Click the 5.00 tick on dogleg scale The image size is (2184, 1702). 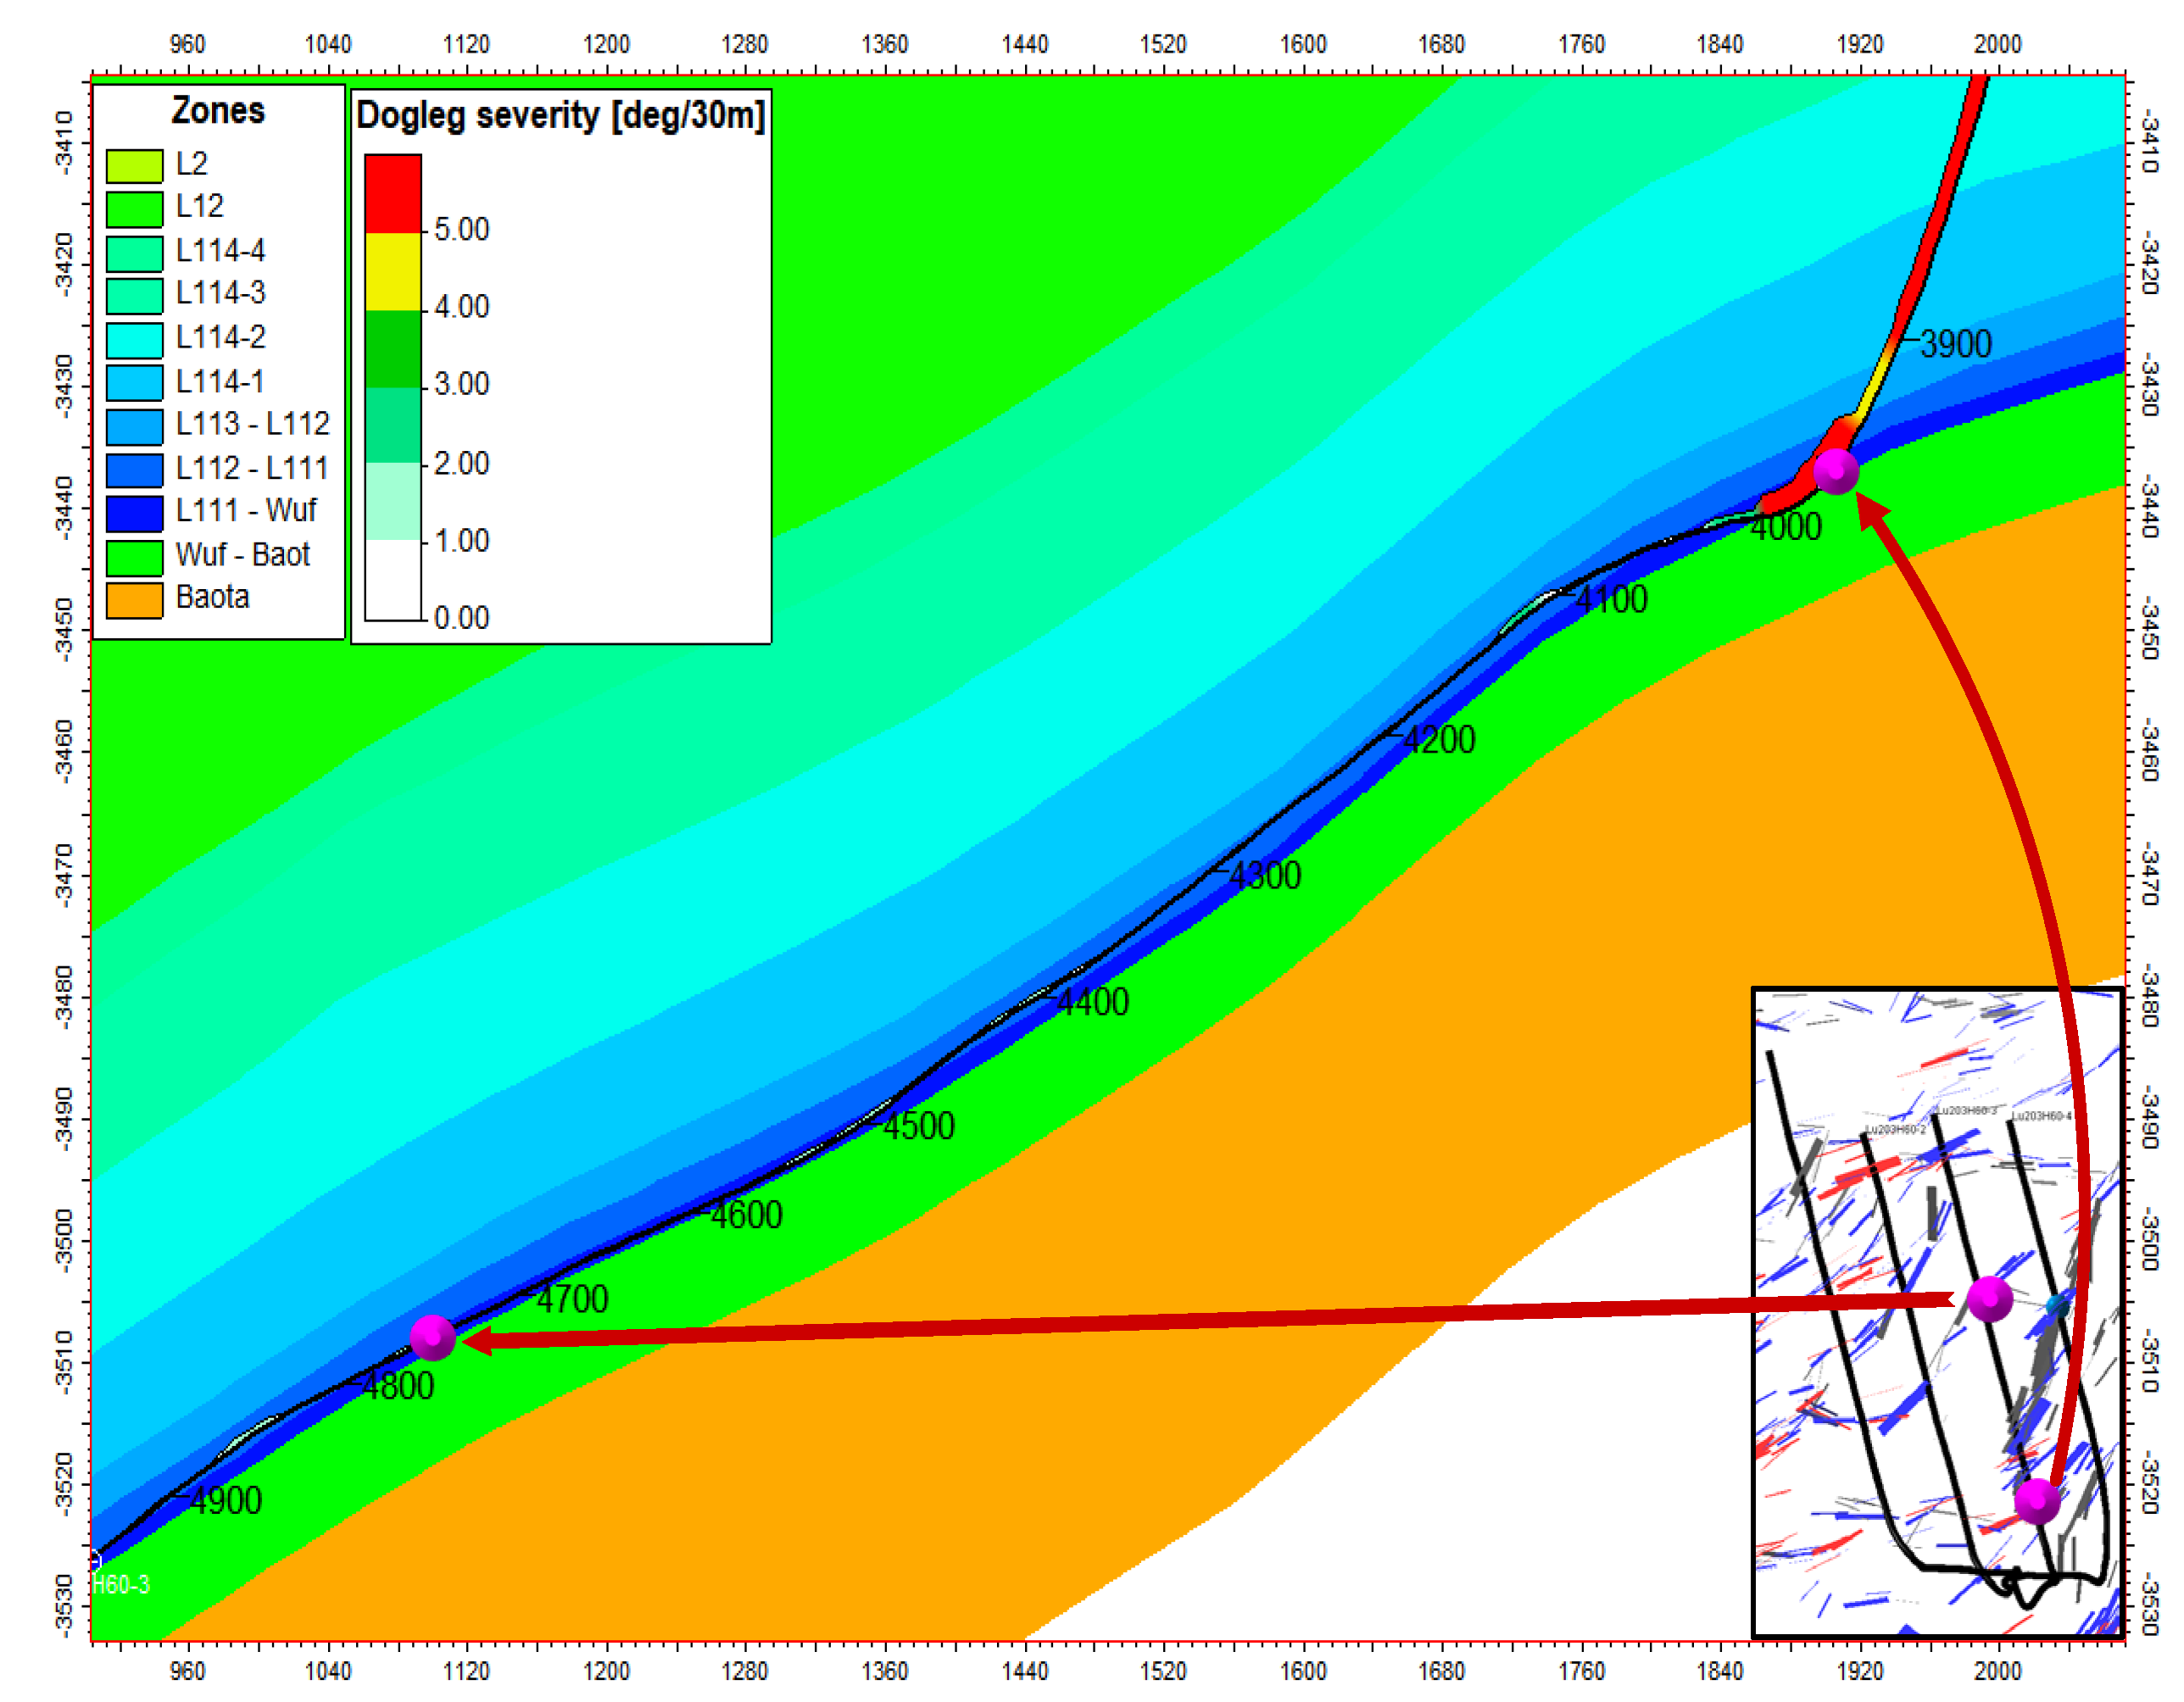[461, 229]
